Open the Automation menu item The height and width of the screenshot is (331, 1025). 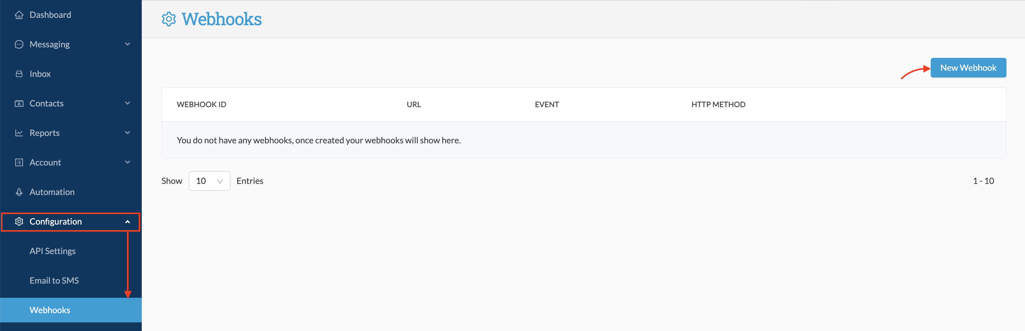(x=71, y=192)
